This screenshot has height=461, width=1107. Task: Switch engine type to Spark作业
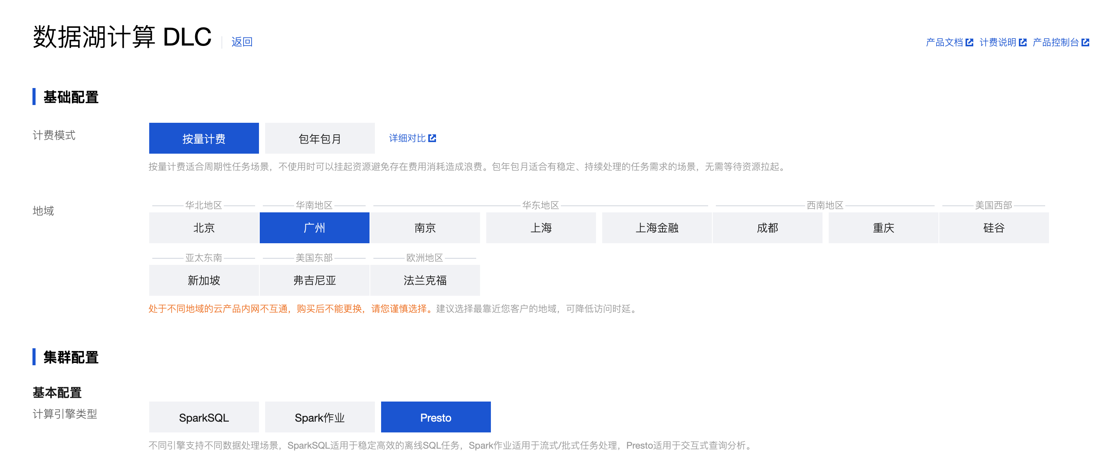[320, 417]
